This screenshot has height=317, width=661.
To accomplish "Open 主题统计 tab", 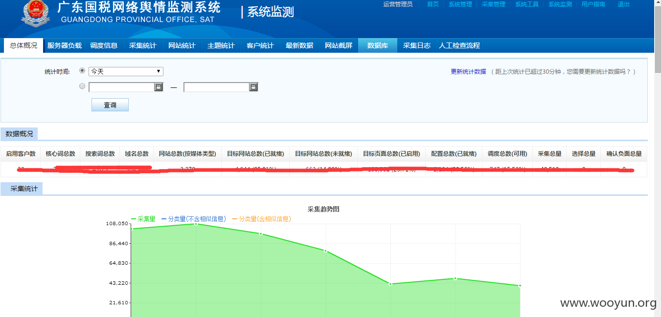I will click(221, 45).
